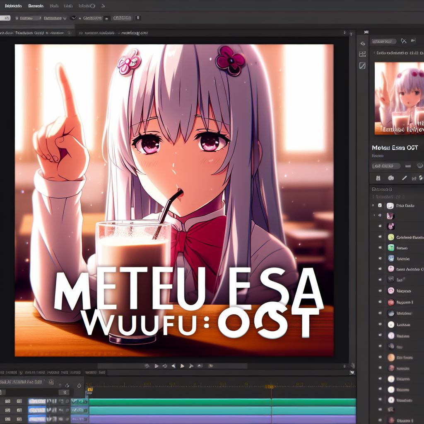The width and height of the screenshot is (424, 424).
Task: Toggle the checkbox on the topmost layer row
Action: click(x=380, y=205)
